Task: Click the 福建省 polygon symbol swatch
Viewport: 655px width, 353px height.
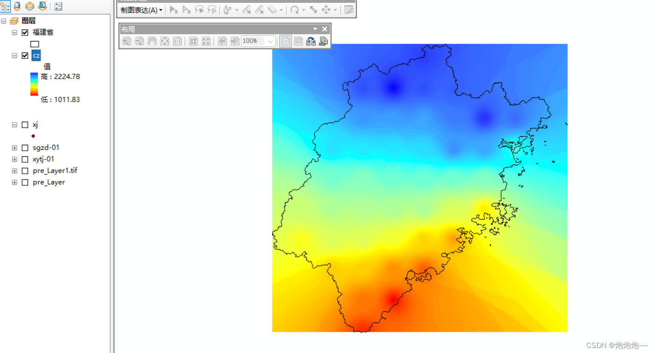Action: [x=35, y=44]
